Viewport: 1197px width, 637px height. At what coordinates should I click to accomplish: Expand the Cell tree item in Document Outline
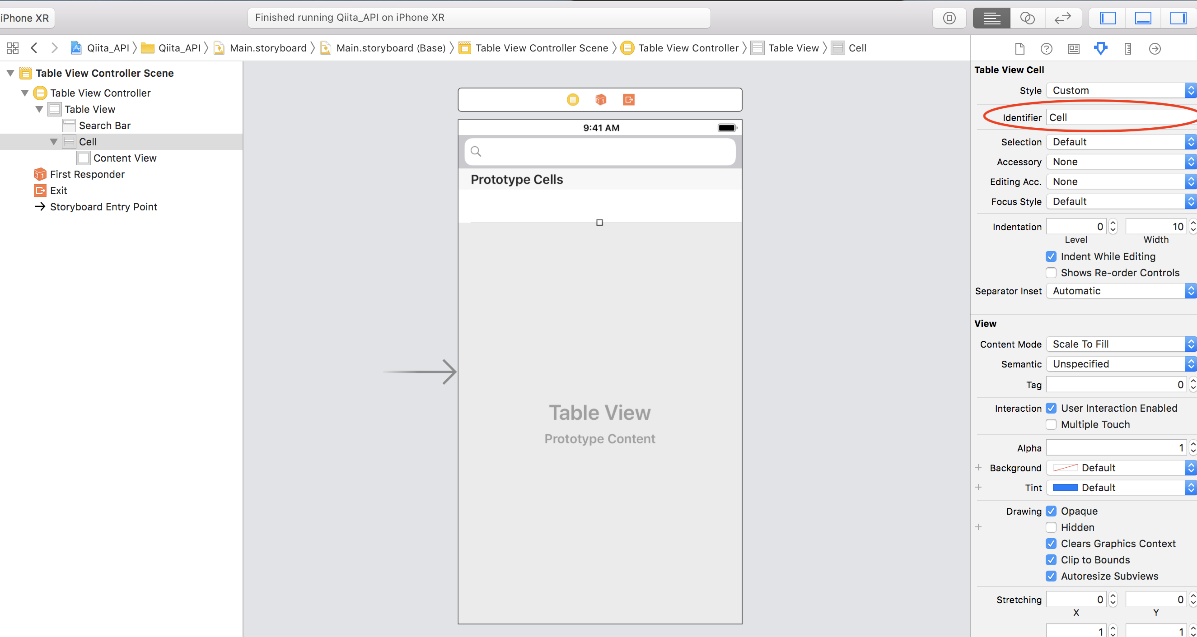coord(51,141)
